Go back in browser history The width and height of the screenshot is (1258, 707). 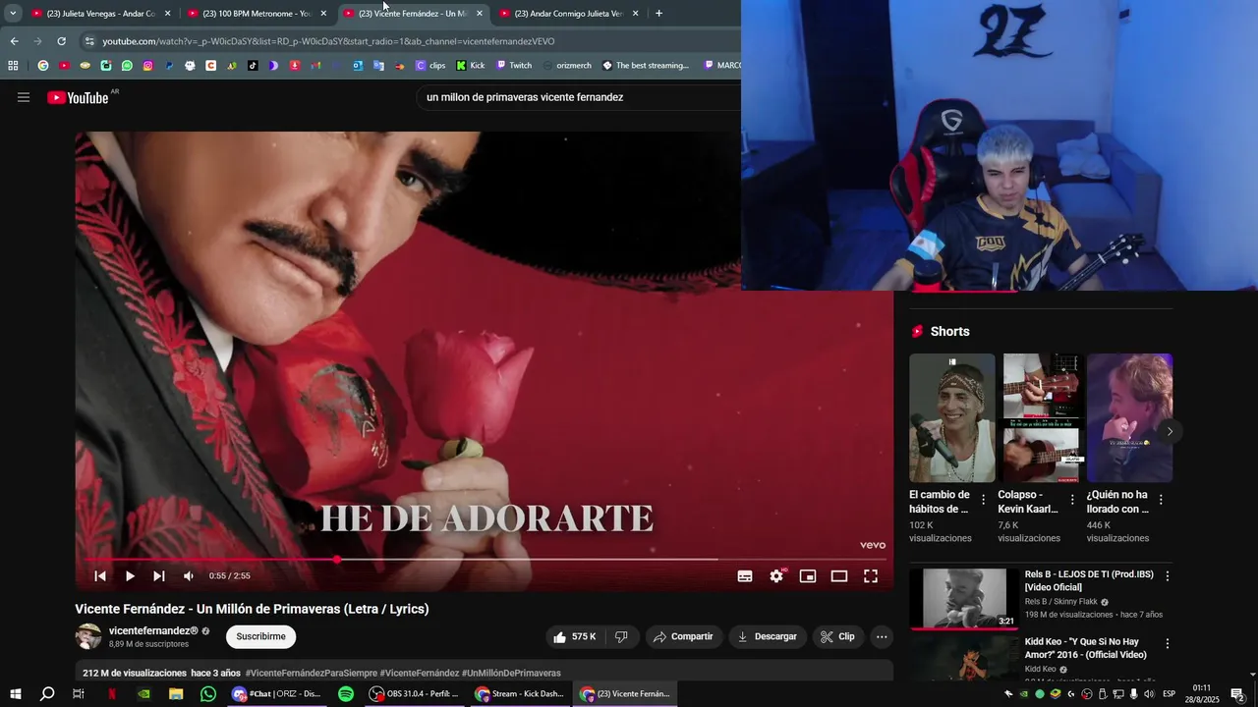click(x=14, y=41)
